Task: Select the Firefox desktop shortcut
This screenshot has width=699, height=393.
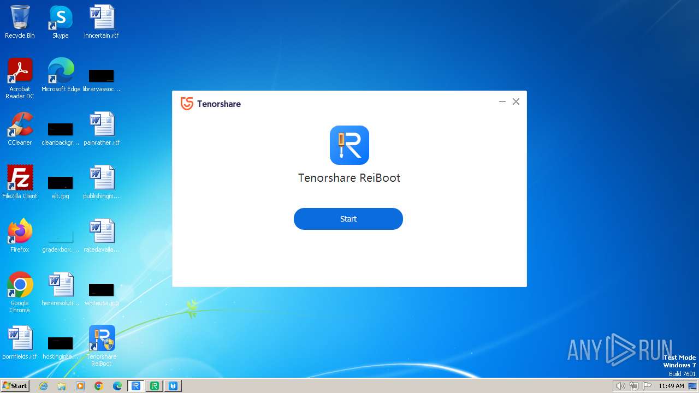Action: click(20, 236)
